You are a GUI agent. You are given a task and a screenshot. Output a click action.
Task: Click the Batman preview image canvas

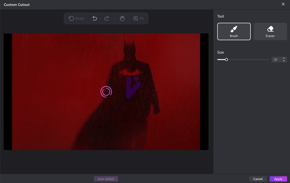[106, 92]
